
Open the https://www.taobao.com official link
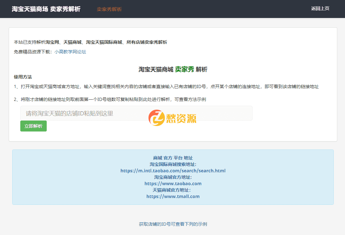point(173,184)
